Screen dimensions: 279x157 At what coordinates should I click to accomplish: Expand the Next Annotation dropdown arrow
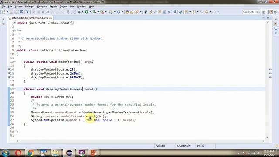click(x=190, y=12)
